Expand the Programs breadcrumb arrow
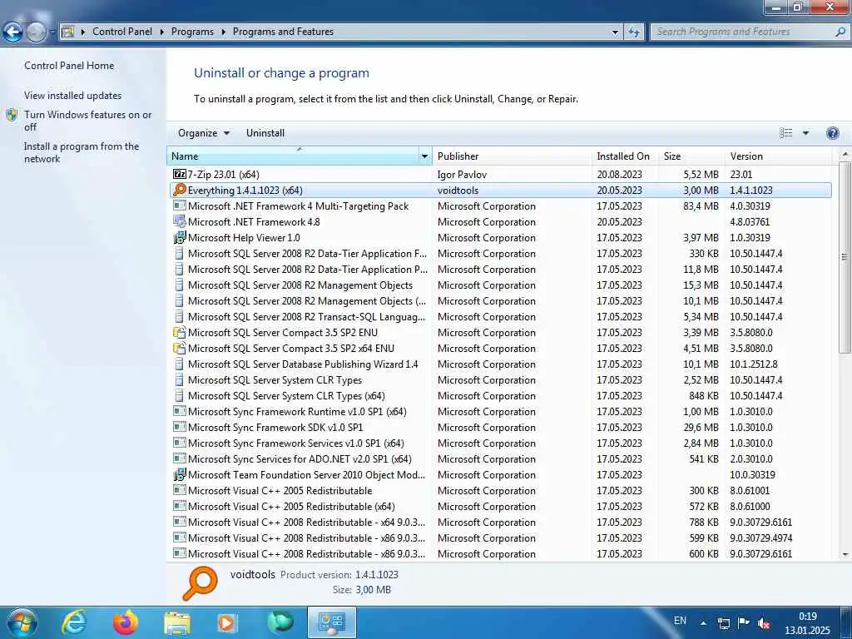Viewport: 852px width, 639px height. (x=223, y=32)
